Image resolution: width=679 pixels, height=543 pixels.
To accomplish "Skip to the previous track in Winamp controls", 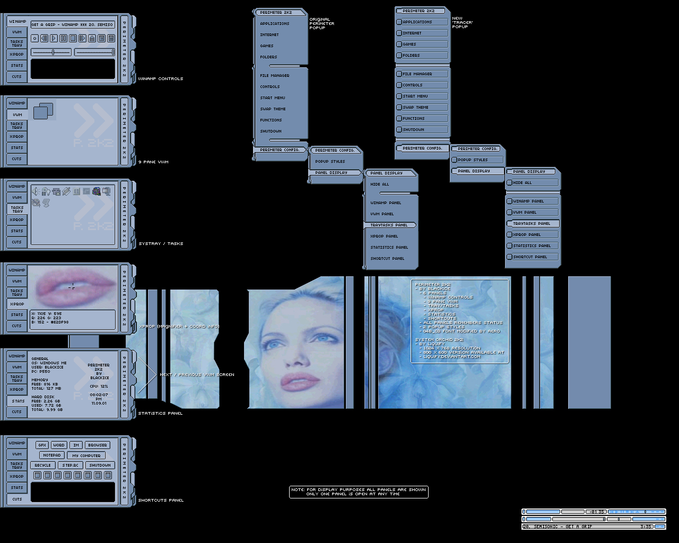I will point(44,38).
